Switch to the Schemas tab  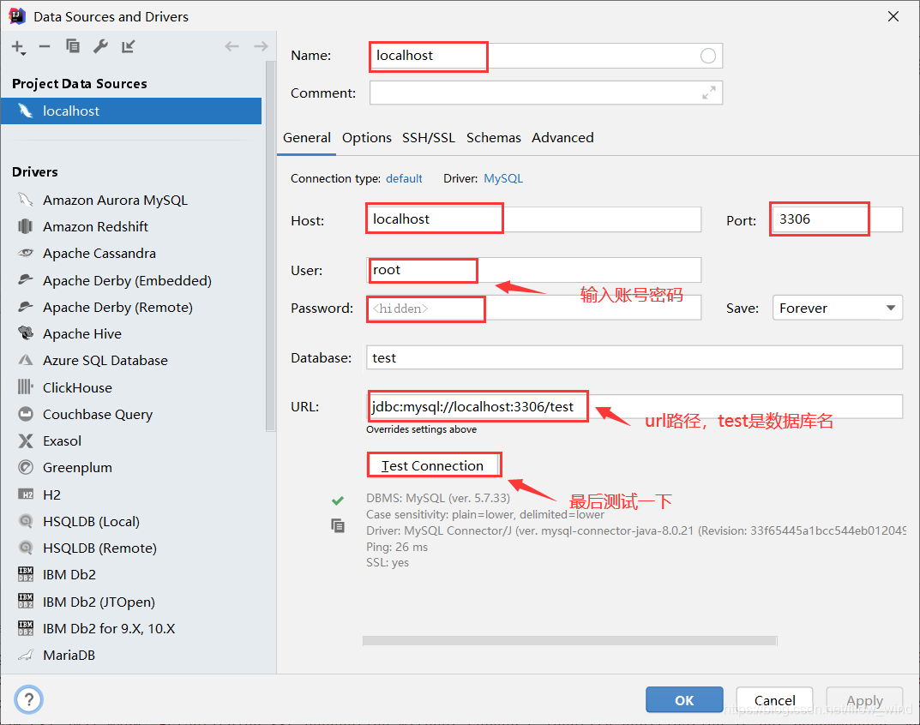point(493,137)
